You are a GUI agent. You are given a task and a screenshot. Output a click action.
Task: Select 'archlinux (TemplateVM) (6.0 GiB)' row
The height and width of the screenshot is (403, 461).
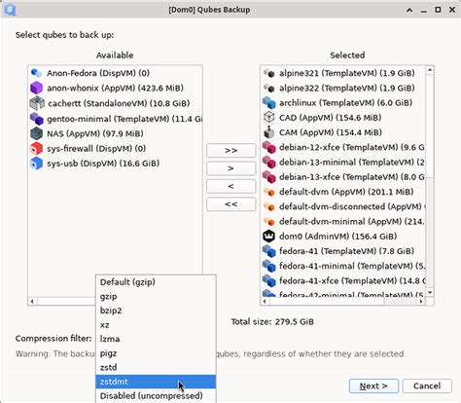coord(343,103)
